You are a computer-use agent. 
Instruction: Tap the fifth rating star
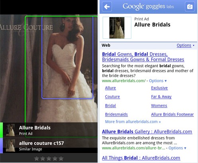(61, 159)
